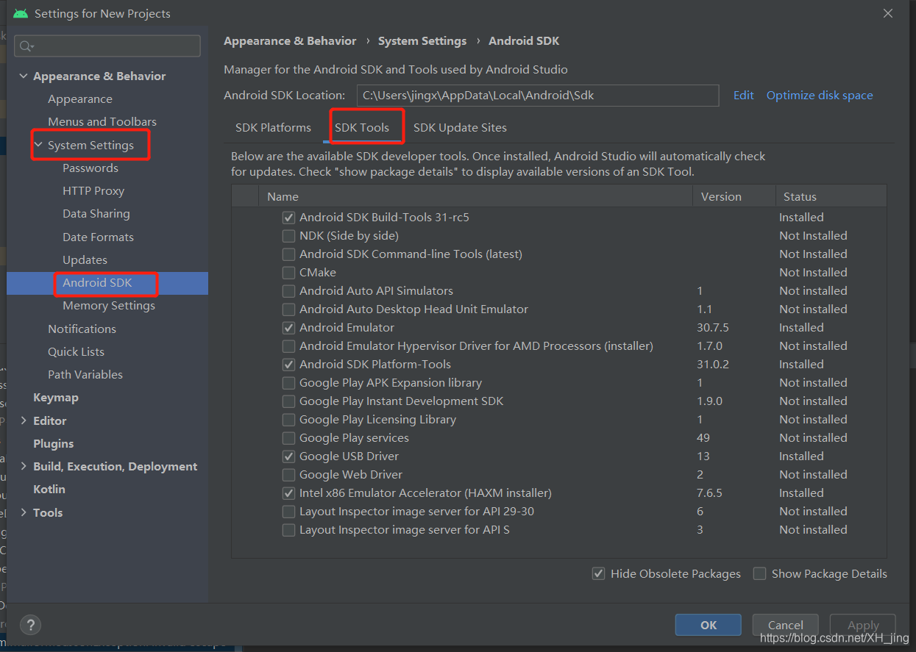This screenshot has width=916, height=652.
Task: Uncheck Hide Obsolete Packages
Action: click(599, 573)
